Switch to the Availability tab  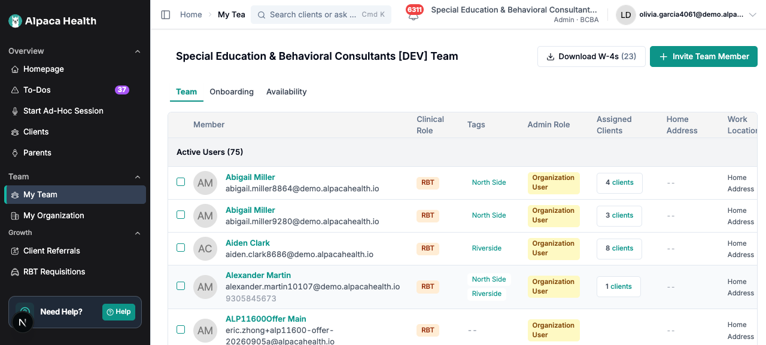(287, 92)
